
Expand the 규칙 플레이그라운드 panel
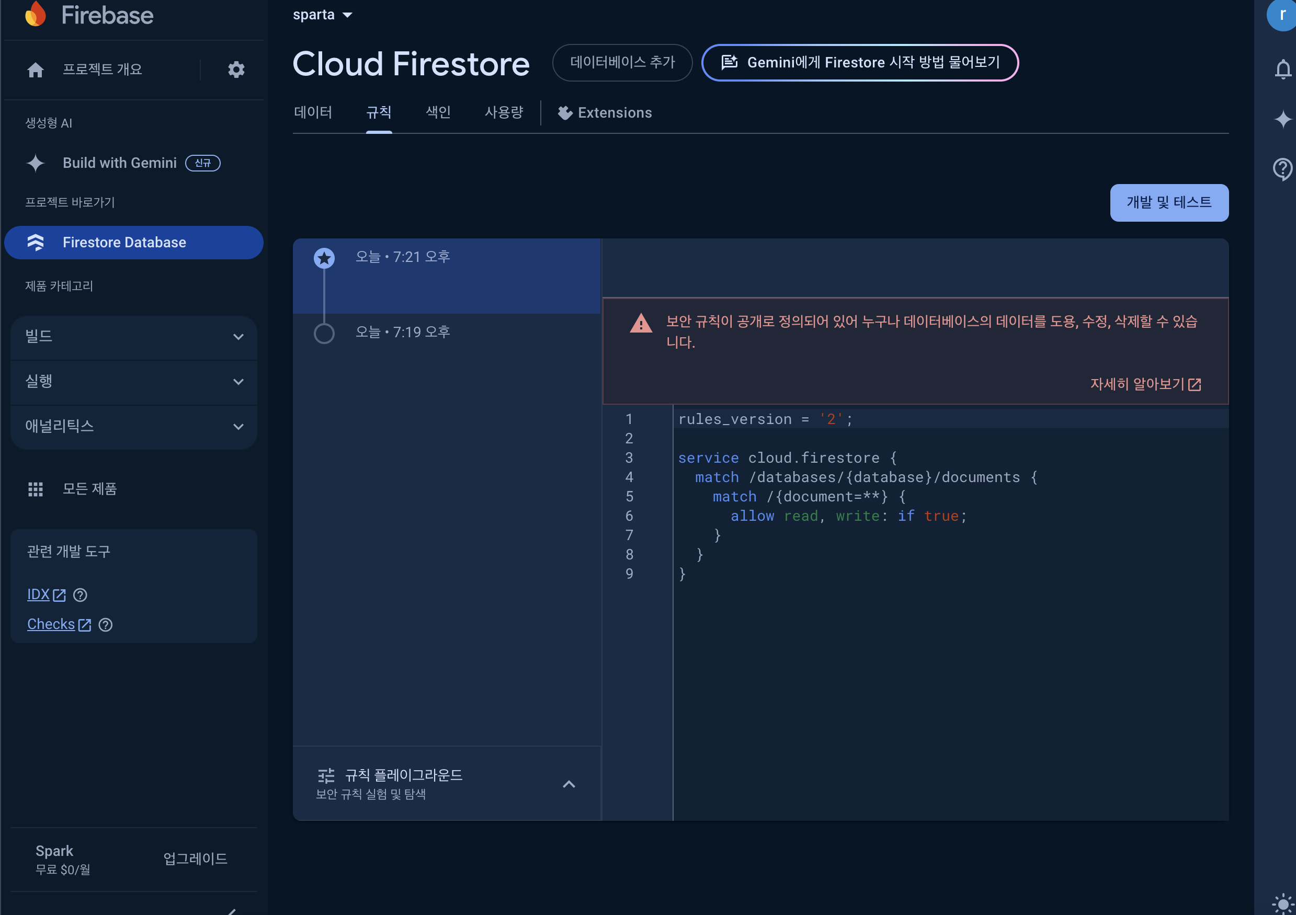[x=569, y=784]
